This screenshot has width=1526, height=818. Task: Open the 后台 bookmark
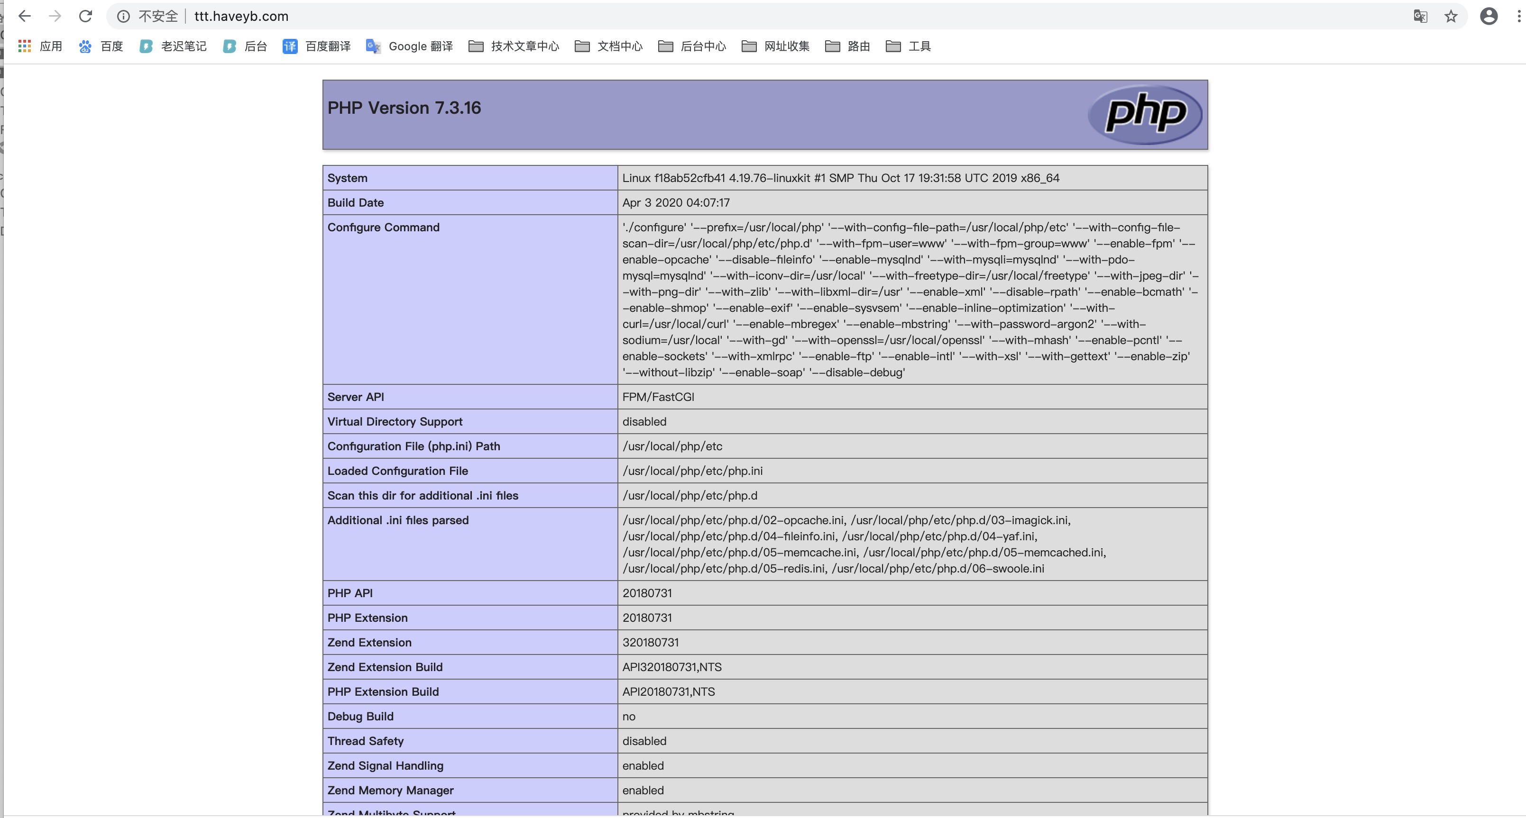[245, 46]
